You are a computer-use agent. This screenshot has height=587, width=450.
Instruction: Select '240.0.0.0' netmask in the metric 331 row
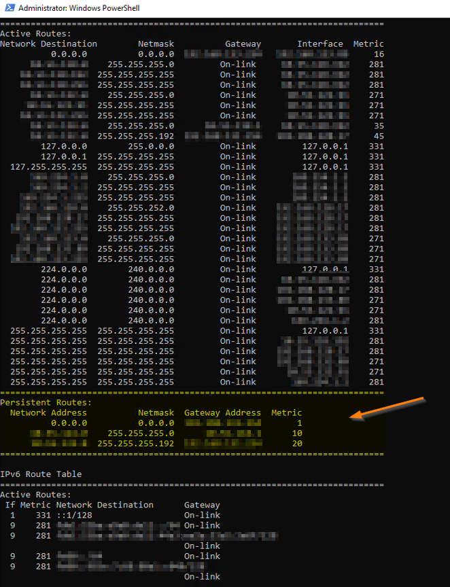point(151,269)
